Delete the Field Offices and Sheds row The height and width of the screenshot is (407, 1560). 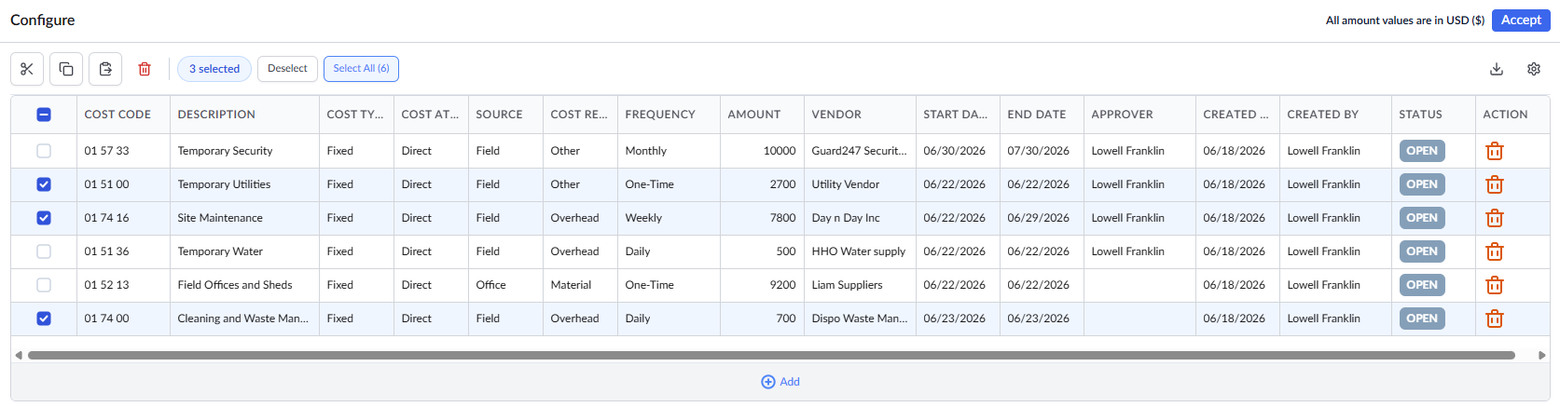click(x=1495, y=285)
